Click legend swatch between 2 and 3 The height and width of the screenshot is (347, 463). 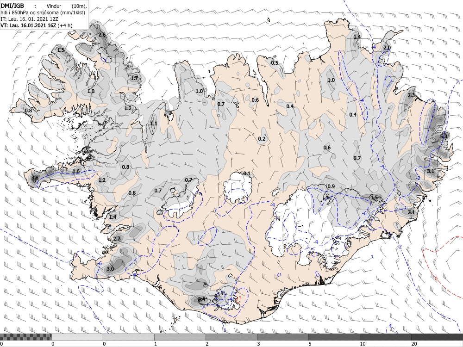[x=231, y=337]
